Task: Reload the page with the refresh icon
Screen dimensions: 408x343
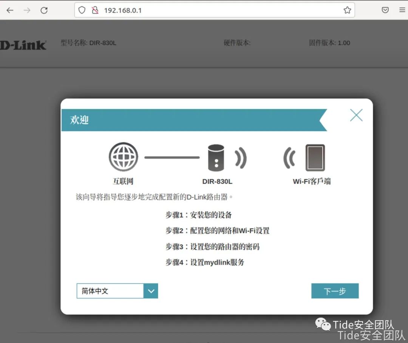Action: tap(44, 11)
